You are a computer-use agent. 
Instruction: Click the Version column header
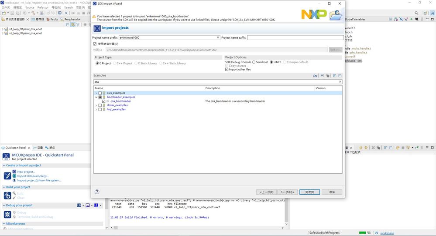[320, 88]
